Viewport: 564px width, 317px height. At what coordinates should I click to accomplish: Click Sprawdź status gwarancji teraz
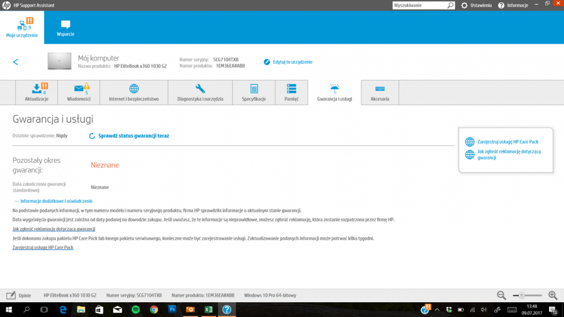point(133,135)
